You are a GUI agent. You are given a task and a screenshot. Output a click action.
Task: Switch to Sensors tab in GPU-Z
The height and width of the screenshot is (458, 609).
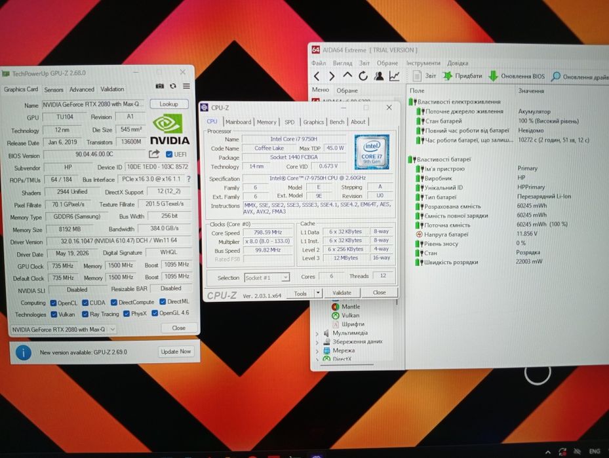(x=54, y=90)
